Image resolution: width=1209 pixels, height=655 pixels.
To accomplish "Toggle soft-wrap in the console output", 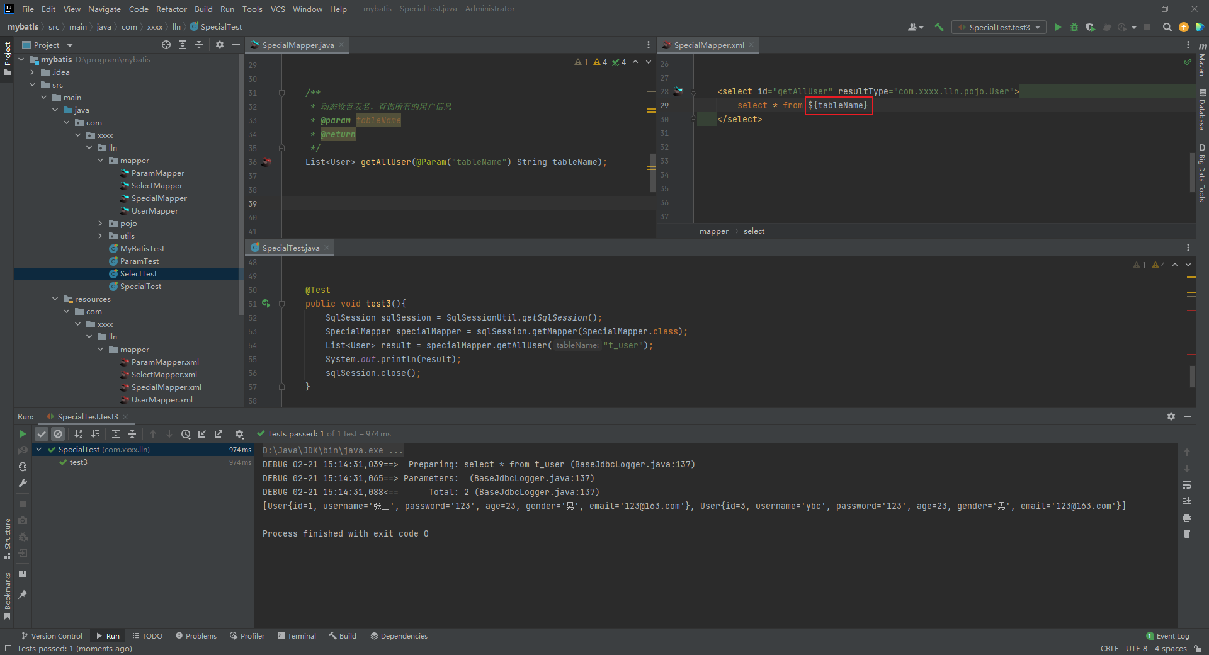I will (x=1187, y=485).
